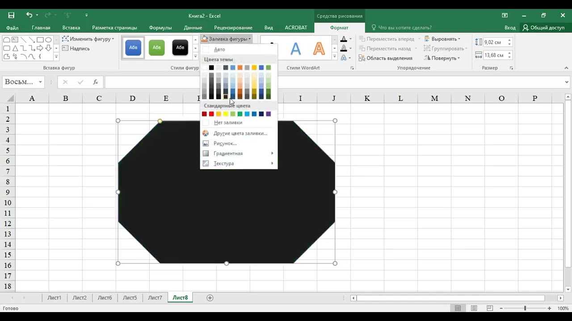Switch to Page Break Preview icon
Image resolution: width=572 pixels, height=321 pixels.
click(x=490, y=309)
